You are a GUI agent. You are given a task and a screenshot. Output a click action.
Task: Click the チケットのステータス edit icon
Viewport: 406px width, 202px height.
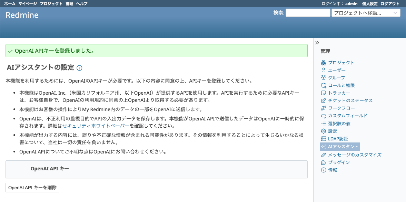pos(323,100)
